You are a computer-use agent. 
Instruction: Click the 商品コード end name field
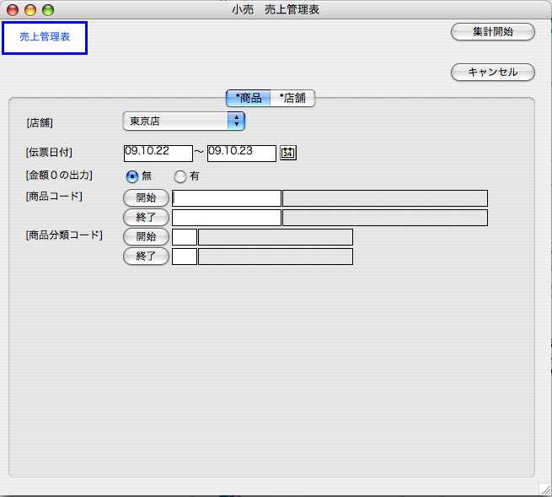pos(385,218)
